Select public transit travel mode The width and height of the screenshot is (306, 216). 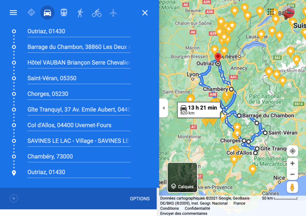[x=64, y=13]
